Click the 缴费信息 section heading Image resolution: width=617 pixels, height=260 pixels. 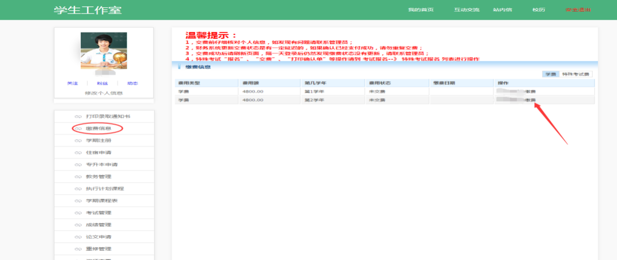click(198, 67)
